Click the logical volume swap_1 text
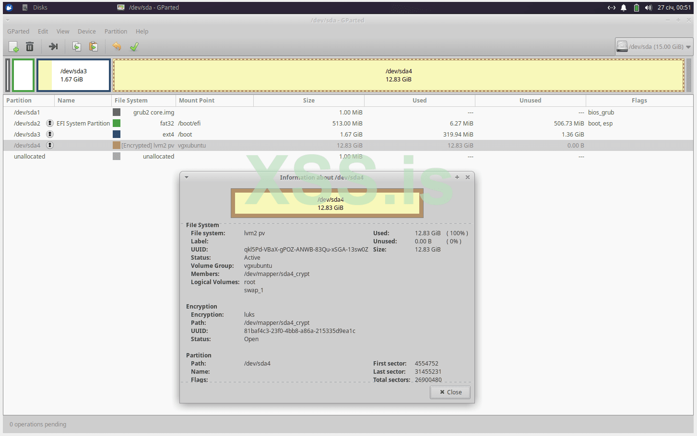The height and width of the screenshot is (436, 697). tap(254, 290)
